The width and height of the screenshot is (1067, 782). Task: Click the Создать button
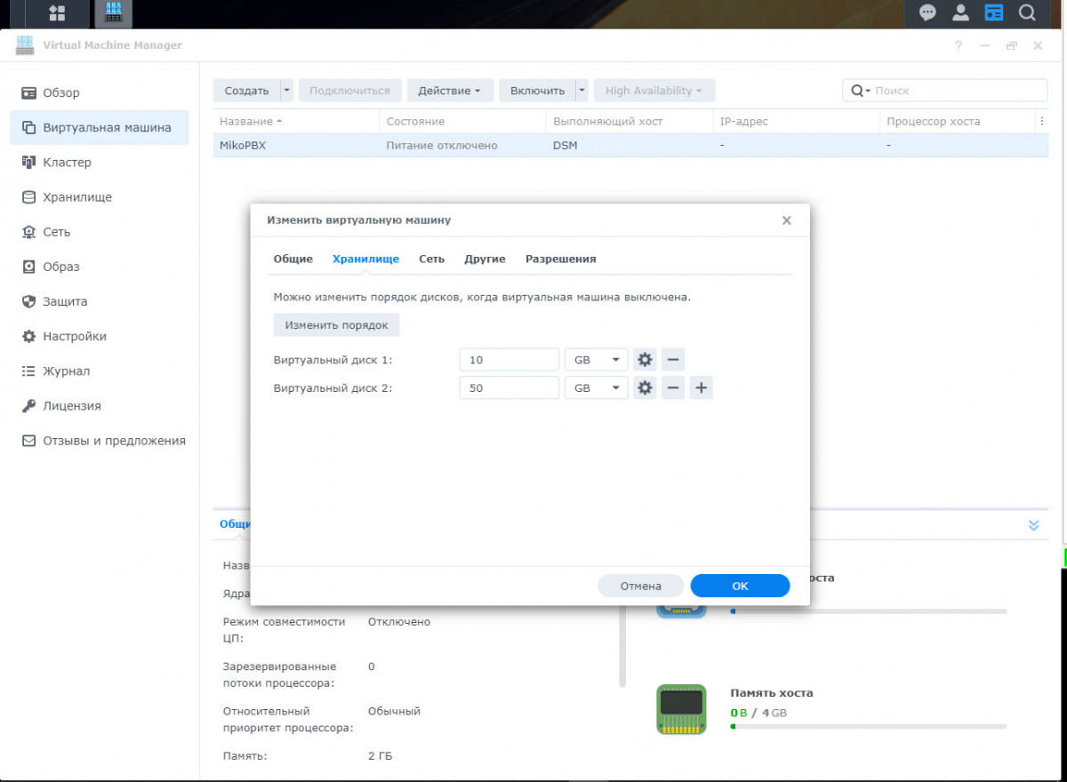click(246, 91)
